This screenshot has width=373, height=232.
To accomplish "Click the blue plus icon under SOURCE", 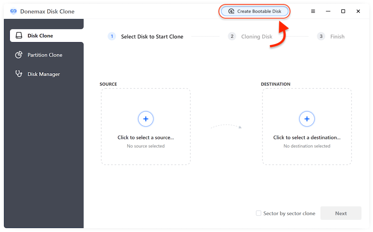I will [x=145, y=119].
